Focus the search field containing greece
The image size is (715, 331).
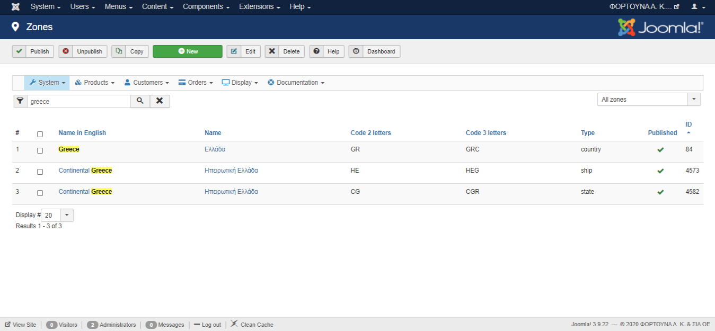[78, 101]
